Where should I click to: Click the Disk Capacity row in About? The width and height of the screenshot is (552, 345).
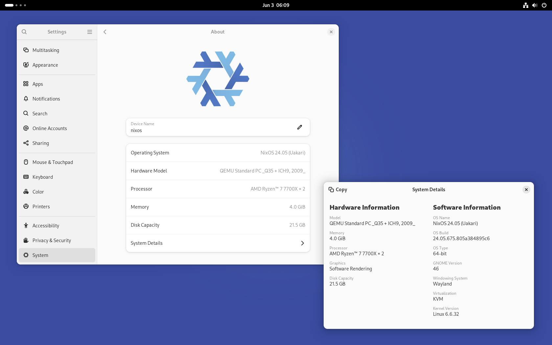coord(218,225)
